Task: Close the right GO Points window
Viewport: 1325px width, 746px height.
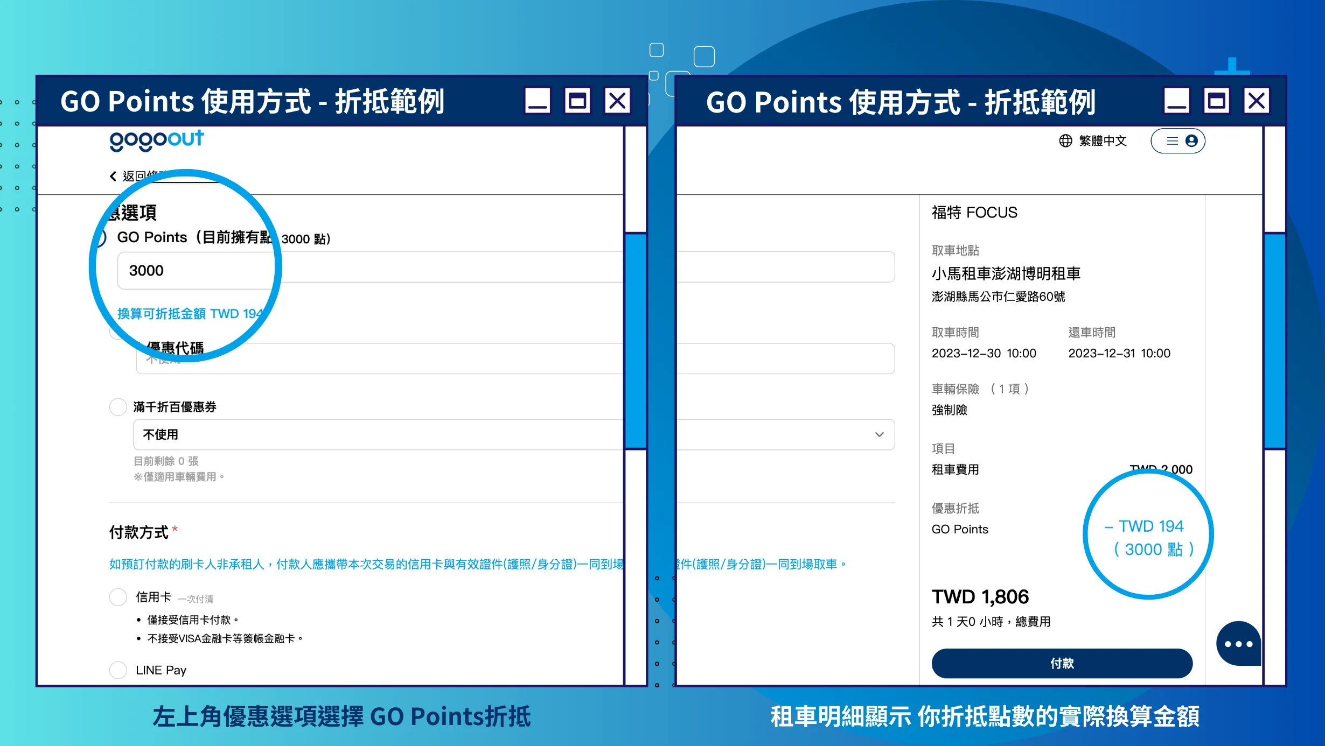Action: click(1257, 101)
